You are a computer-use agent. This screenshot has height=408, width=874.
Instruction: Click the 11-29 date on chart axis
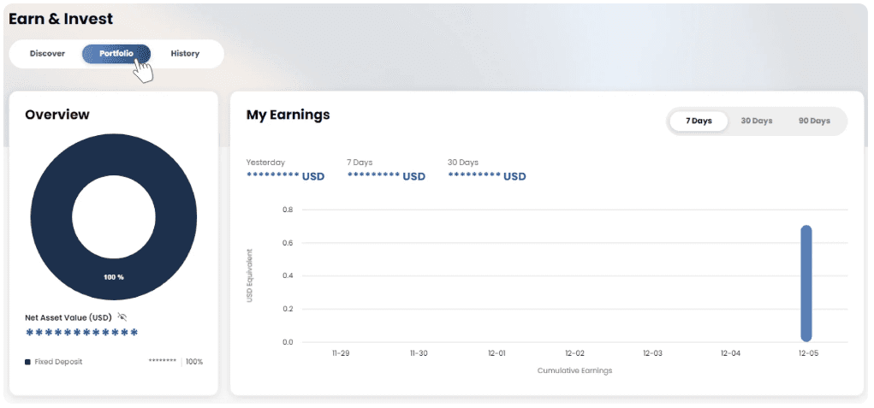[340, 353]
